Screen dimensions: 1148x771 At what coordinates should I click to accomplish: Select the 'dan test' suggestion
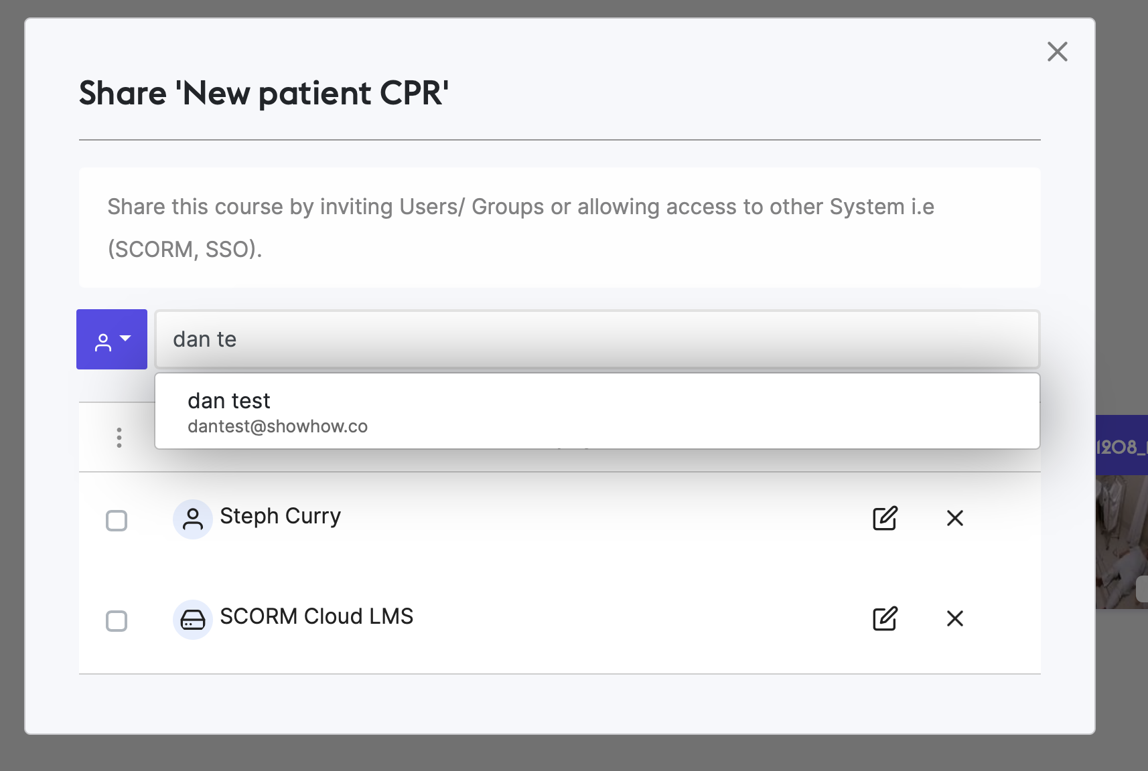tap(597, 411)
